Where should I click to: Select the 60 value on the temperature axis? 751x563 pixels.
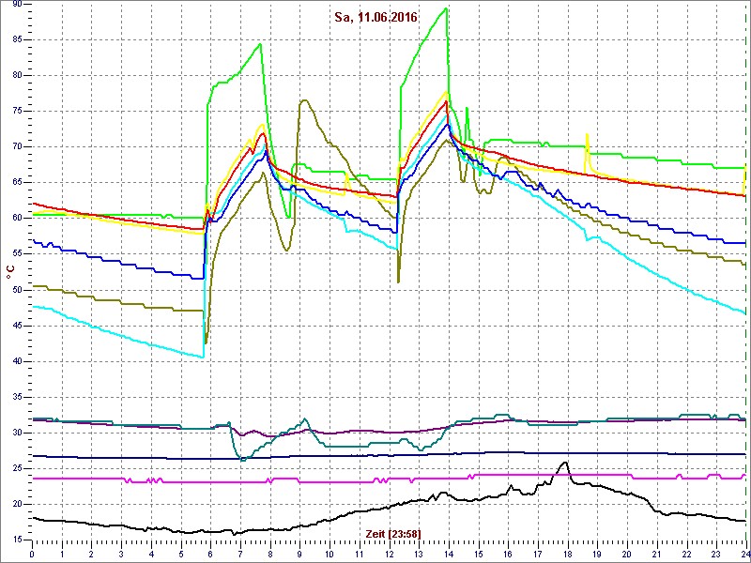[18, 219]
